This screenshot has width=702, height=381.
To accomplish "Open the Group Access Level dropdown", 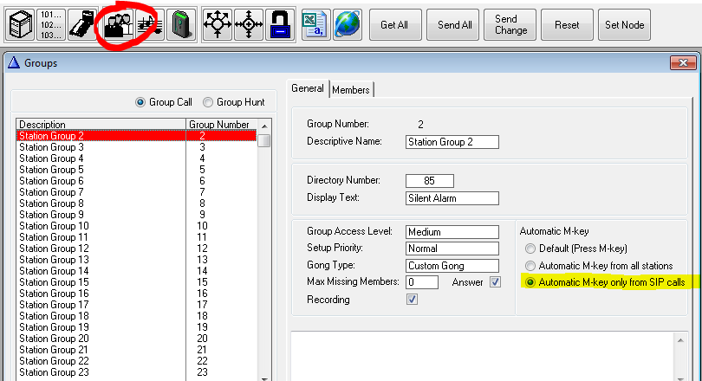I will coord(452,232).
